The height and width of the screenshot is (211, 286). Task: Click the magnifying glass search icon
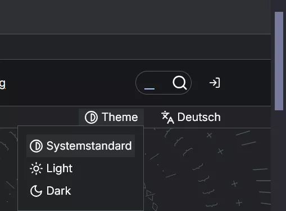point(180,83)
